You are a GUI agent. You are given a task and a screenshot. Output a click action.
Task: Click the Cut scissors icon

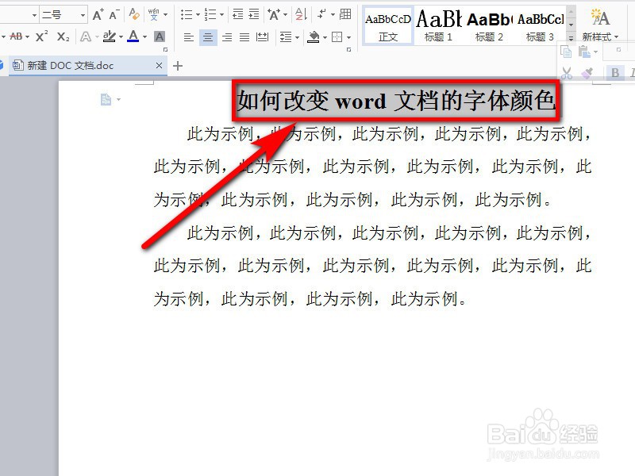point(566,73)
